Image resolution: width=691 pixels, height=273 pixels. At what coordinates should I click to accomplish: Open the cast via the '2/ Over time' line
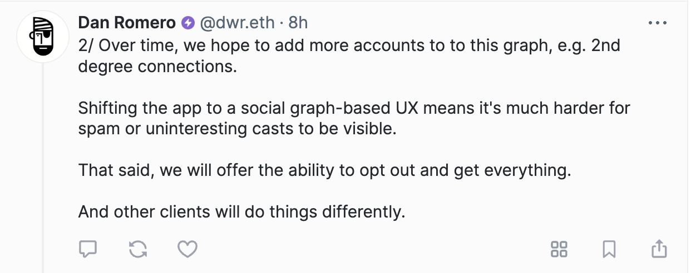point(349,46)
